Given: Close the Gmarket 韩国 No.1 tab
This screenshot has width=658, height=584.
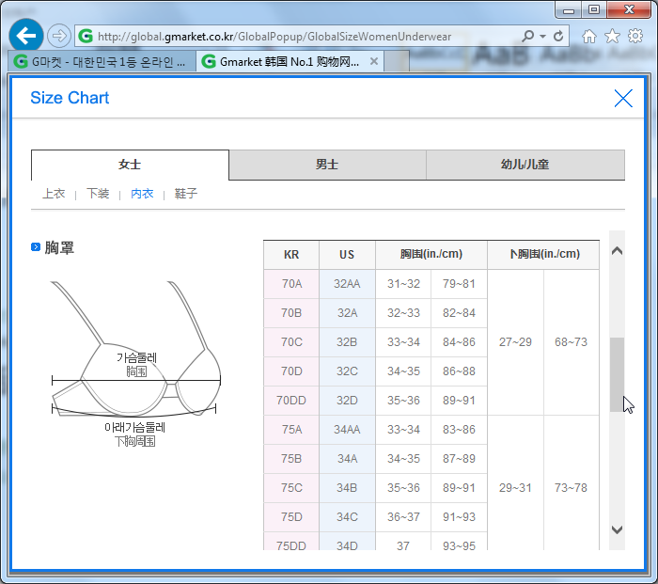Looking at the screenshot, I should point(374,61).
